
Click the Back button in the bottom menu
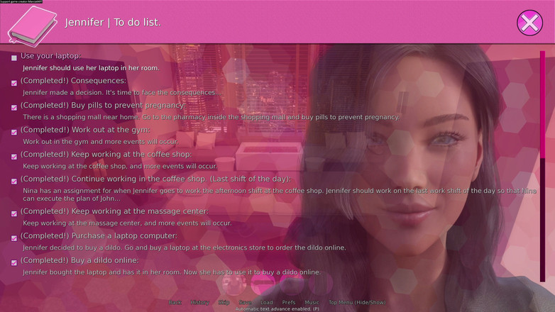175,302
